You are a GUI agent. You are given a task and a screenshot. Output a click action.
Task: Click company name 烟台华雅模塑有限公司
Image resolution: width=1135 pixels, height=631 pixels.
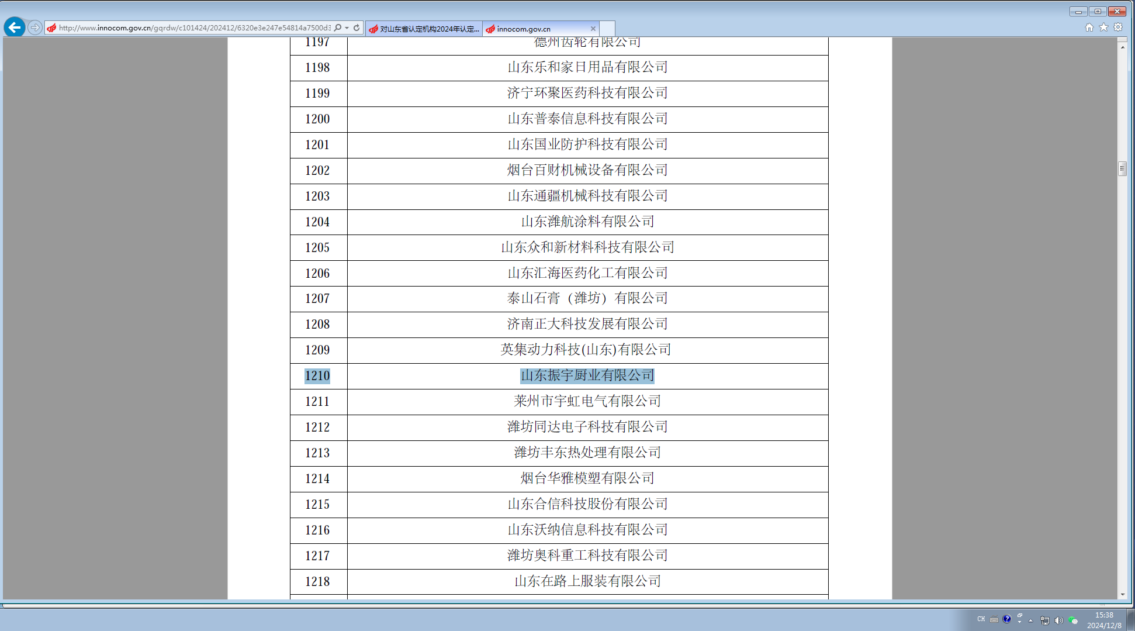[x=587, y=478]
